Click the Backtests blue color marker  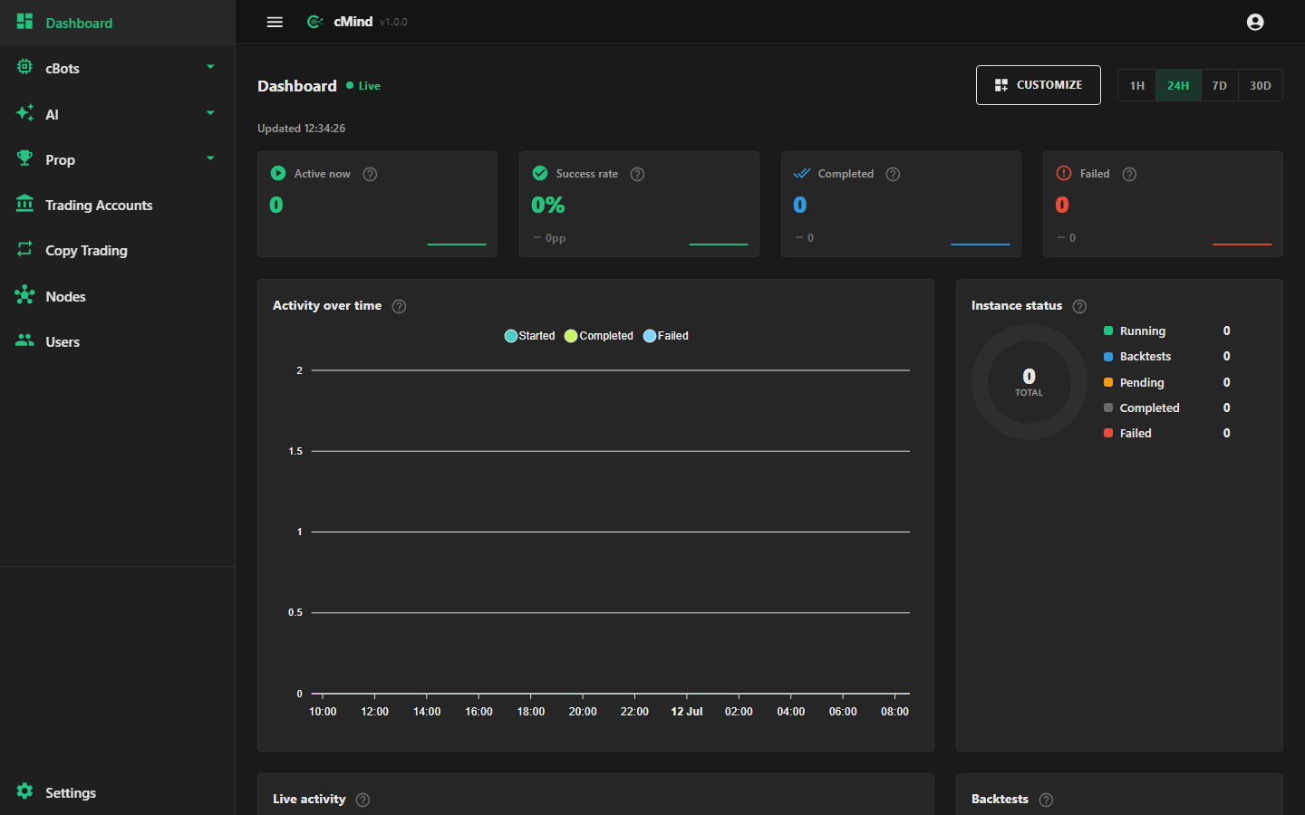point(1107,357)
